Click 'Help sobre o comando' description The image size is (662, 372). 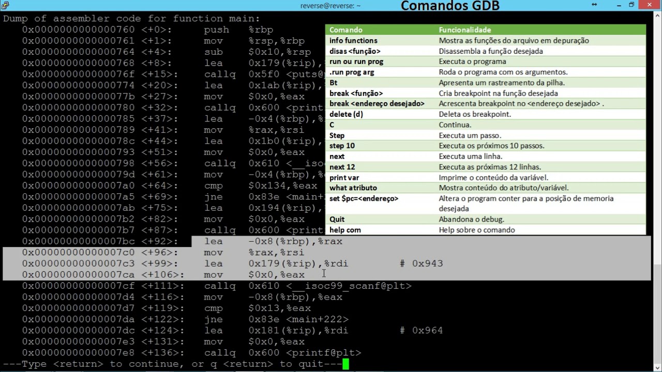[x=477, y=230]
